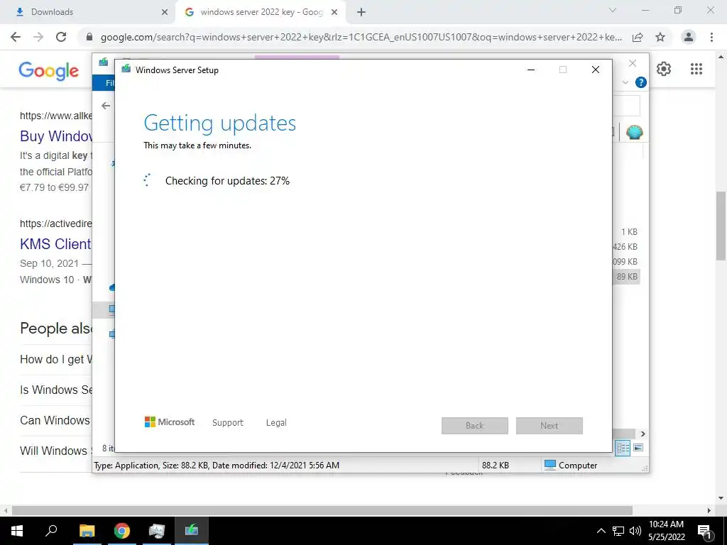Open Chrome from the taskbar
Screen dimensions: 727x545
pyautogui.click(x=122, y=531)
